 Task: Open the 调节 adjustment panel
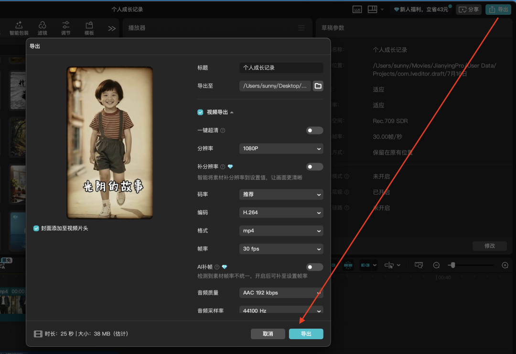[66, 28]
